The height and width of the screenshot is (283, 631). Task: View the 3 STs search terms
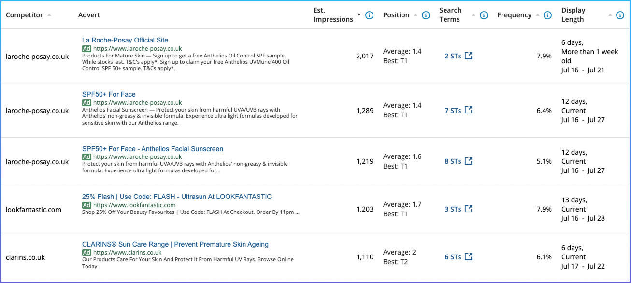click(x=453, y=209)
